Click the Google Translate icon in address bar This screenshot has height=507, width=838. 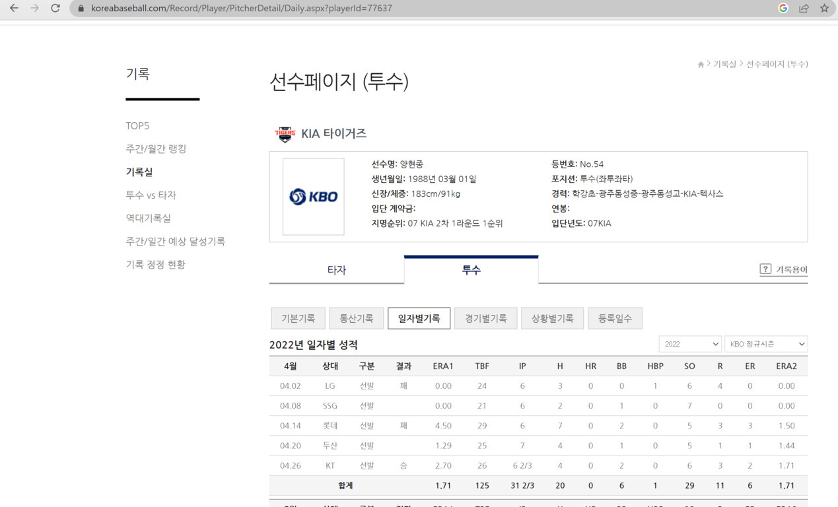coord(783,9)
